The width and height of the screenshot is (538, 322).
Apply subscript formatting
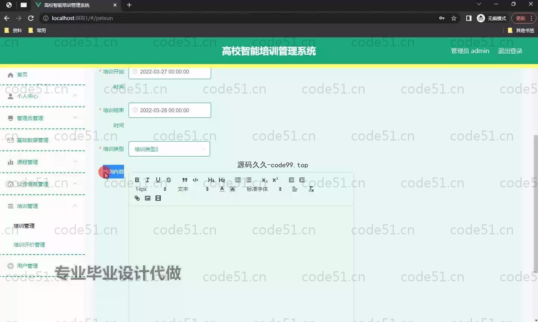265,180
